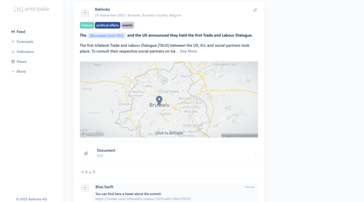Copy the post link icon
This screenshot has height=202, width=364.
coord(255,10)
